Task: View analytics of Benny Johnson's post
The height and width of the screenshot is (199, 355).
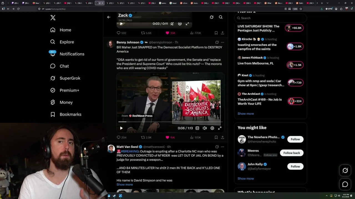Action: click(x=195, y=137)
